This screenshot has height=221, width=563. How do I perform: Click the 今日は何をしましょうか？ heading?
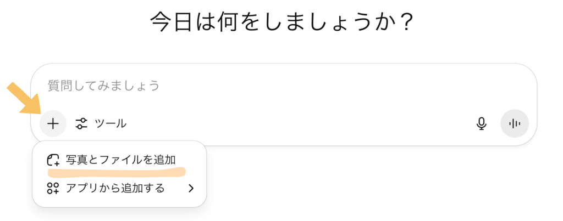pyautogui.click(x=281, y=21)
